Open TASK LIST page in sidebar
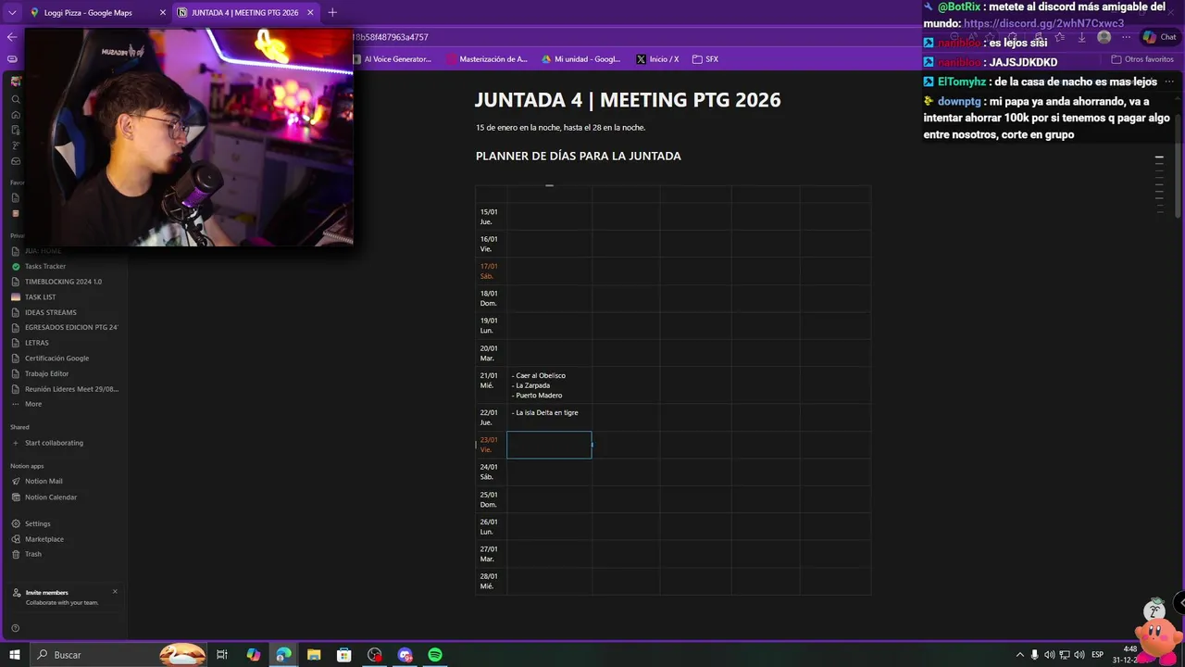 coord(65,296)
